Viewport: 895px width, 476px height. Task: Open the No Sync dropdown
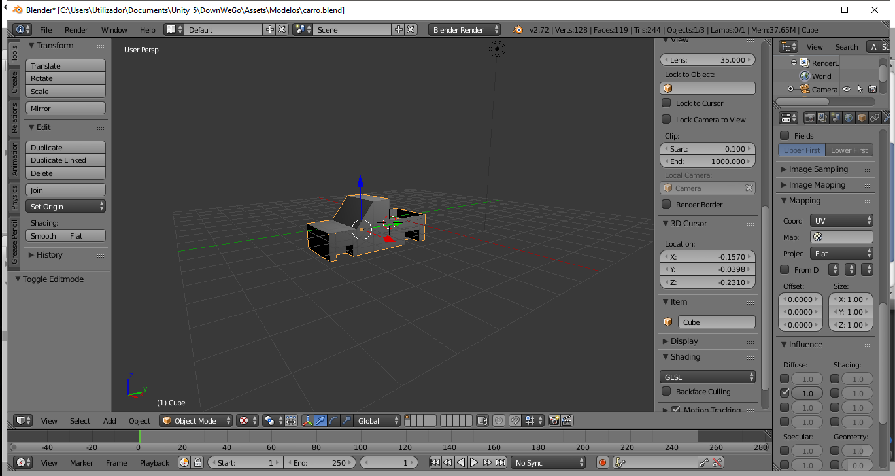[x=549, y=462]
